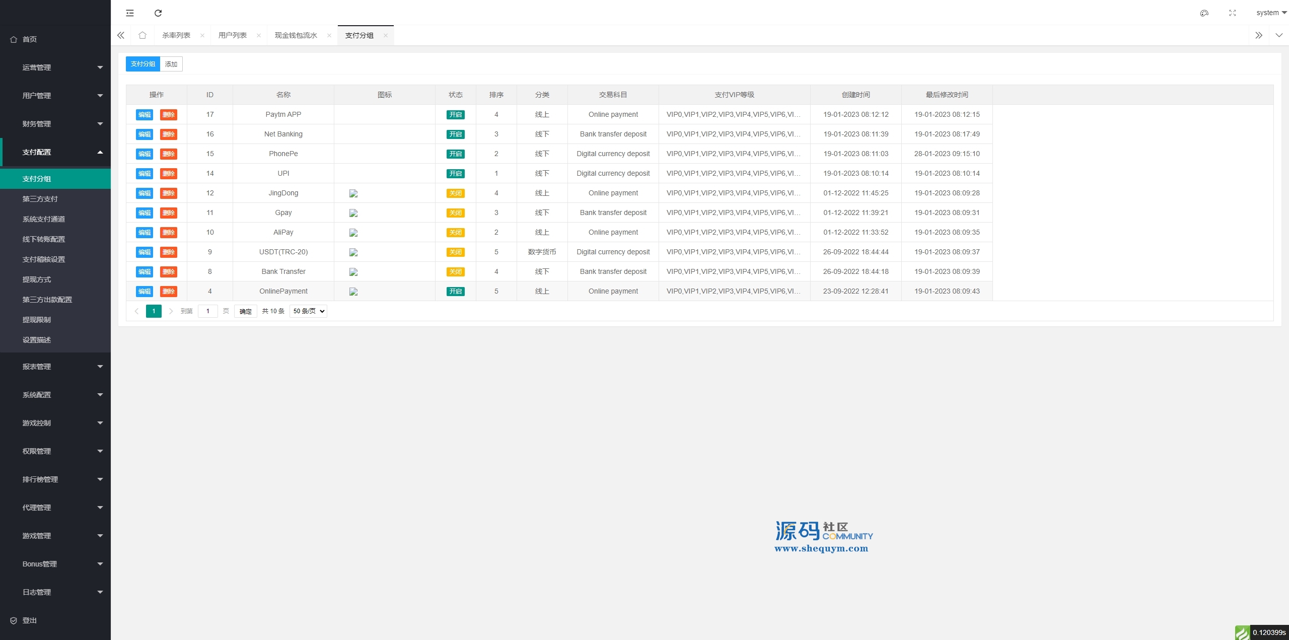Click the refresh icon in the top bar
Screen dimensions: 1289x640
158,13
